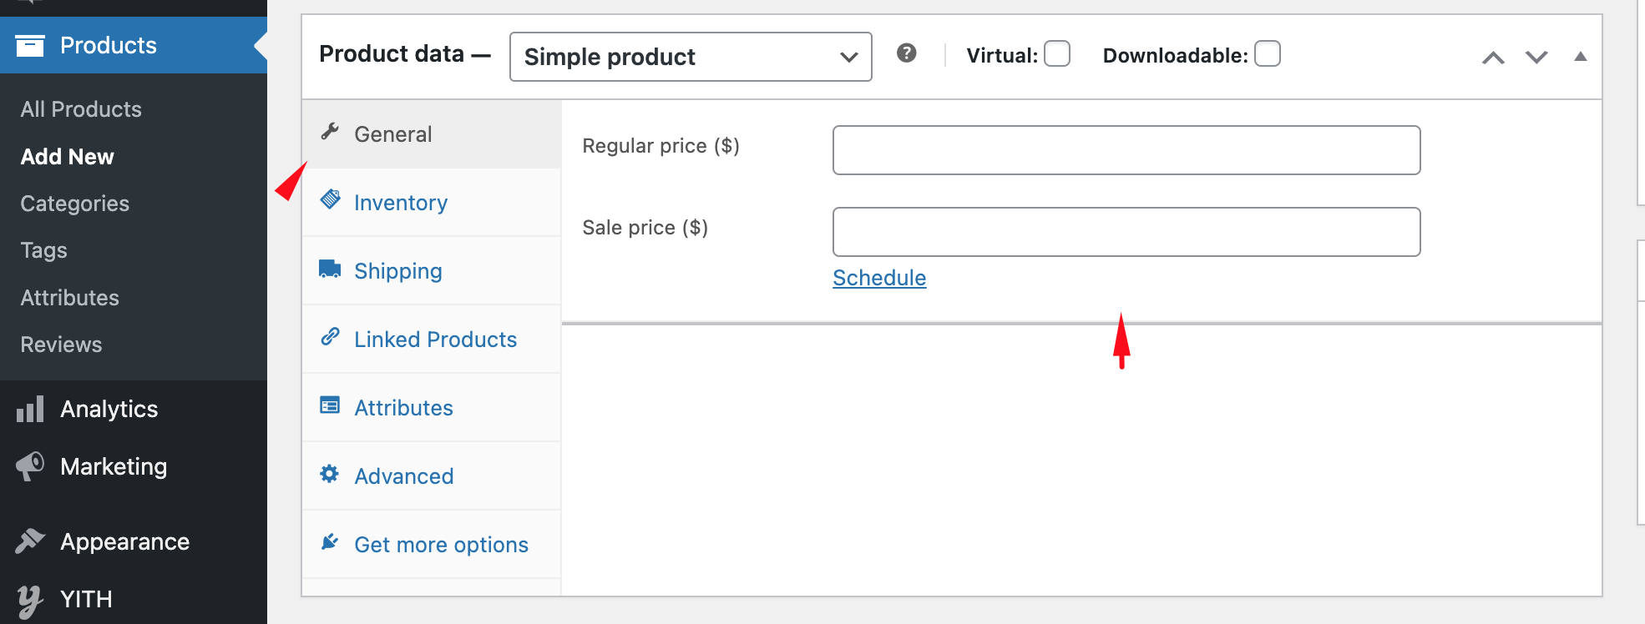Click the Analytics bar chart icon

click(x=30, y=410)
